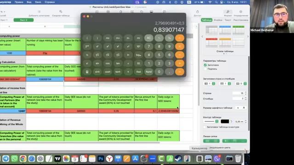Open the Справка menu
The height and width of the screenshot is (165, 294).
tap(50, 2)
